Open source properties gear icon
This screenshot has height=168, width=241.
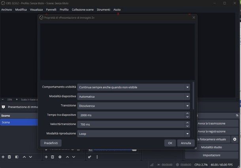(60, 157)
